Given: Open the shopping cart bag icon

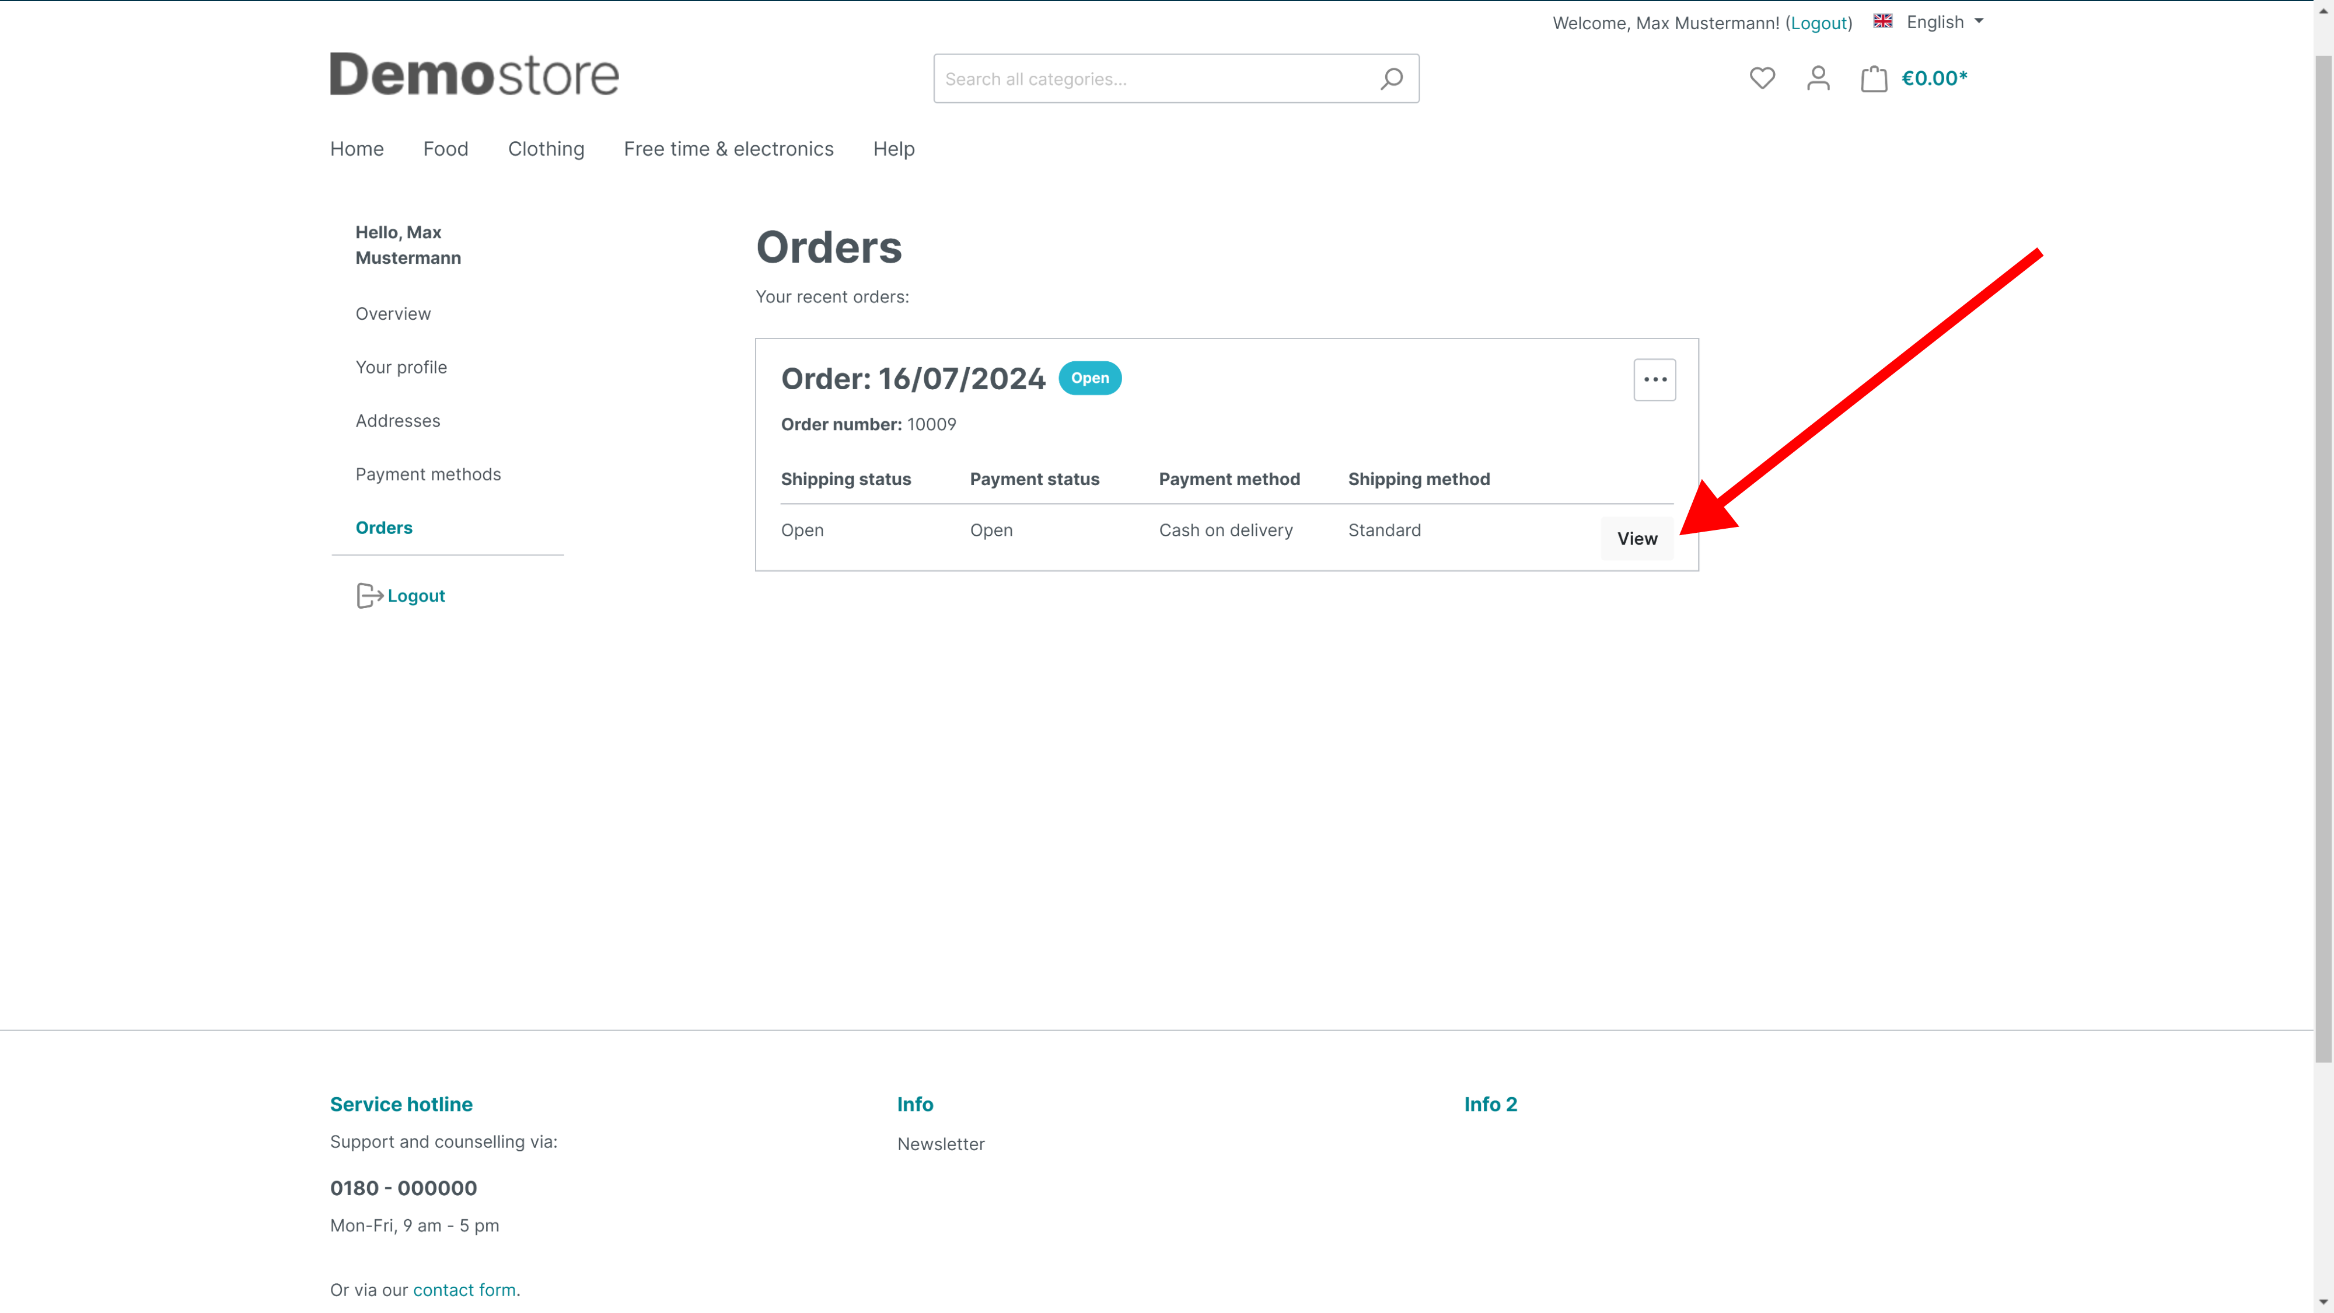Looking at the screenshot, I should [x=1874, y=78].
